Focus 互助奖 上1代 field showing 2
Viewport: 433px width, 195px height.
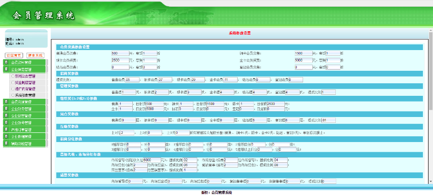pyautogui.click(x=127, y=133)
